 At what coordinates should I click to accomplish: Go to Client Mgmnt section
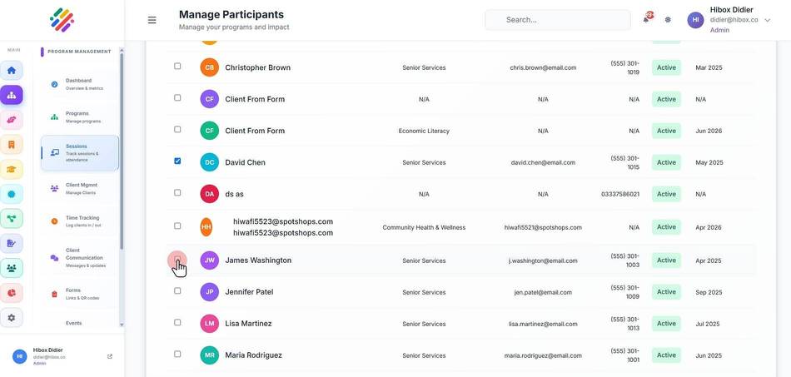pyautogui.click(x=80, y=188)
